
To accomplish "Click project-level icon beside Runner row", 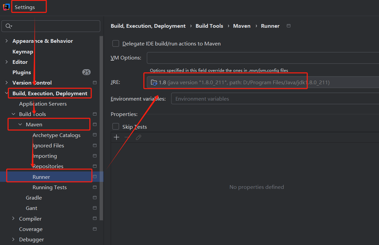I will tap(95, 176).
